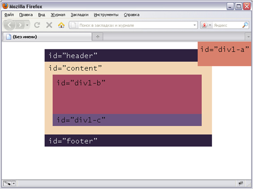Screen dimensions: 253x189
Task: Open a new tab with plus button
Action: point(98,37)
